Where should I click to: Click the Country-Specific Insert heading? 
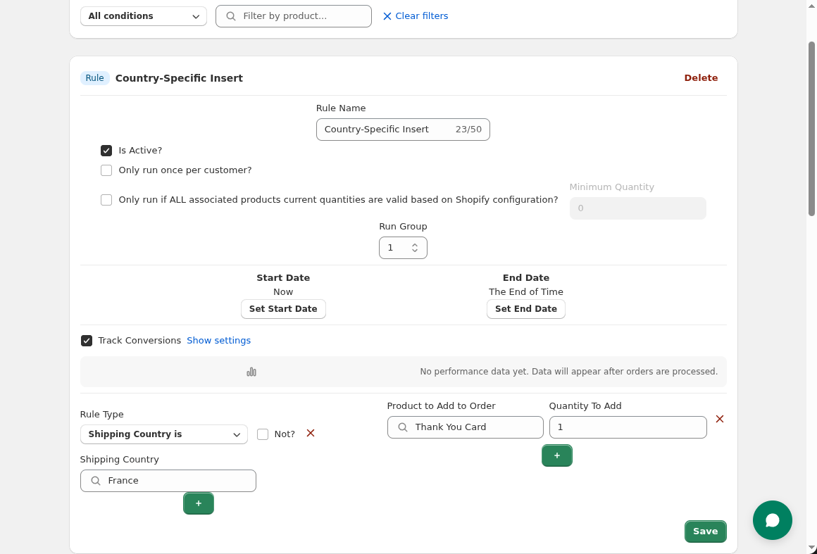pos(179,78)
